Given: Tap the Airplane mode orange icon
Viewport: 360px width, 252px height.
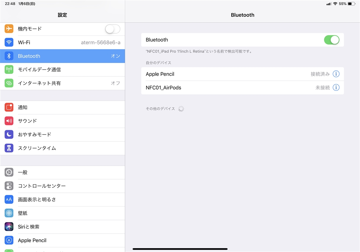Looking at the screenshot, I should click(x=9, y=29).
